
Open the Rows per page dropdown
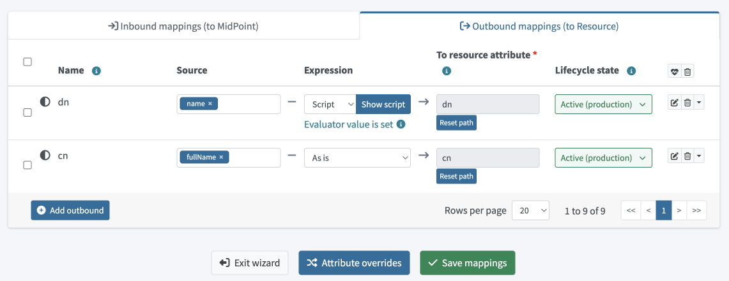tap(530, 211)
